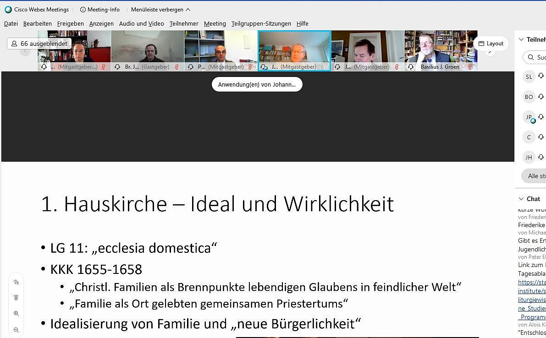Image resolution: width=546 pixels, height=338 pixels.
Task: Click the participant search field
Action: tap(536, 57)
